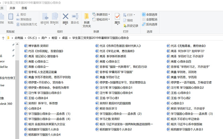Viewport: 223px width, 139px height.
Task: Select document icon for 熊玥 快乐学习
Action: pyautogui.click(x=97, y=109)
